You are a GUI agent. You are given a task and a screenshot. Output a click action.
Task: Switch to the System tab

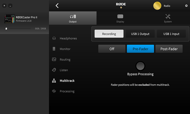coord(168,18)
